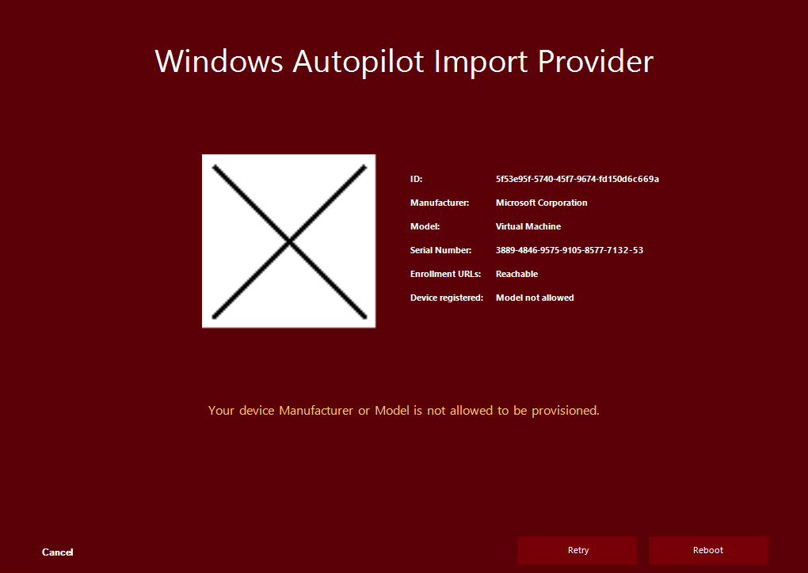808x573 pixels.
Task: Click the Windows Autopilot Import Provider title
Action: pos(404,62)
